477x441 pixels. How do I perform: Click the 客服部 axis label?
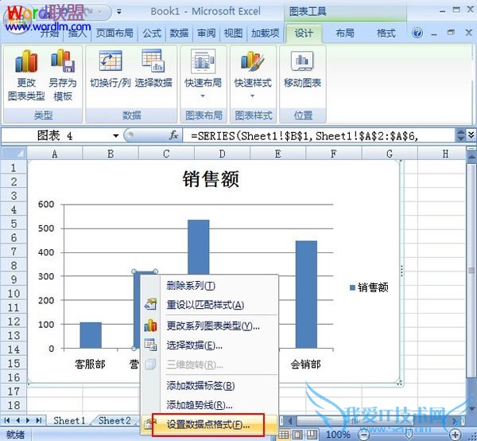pos(90,364)
